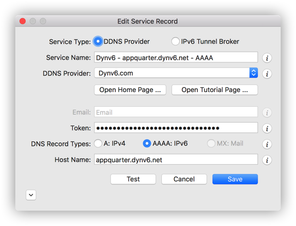Open Tutorial Page button
Image resolution: width=296 pixels, height=226 pixels.
215,90
